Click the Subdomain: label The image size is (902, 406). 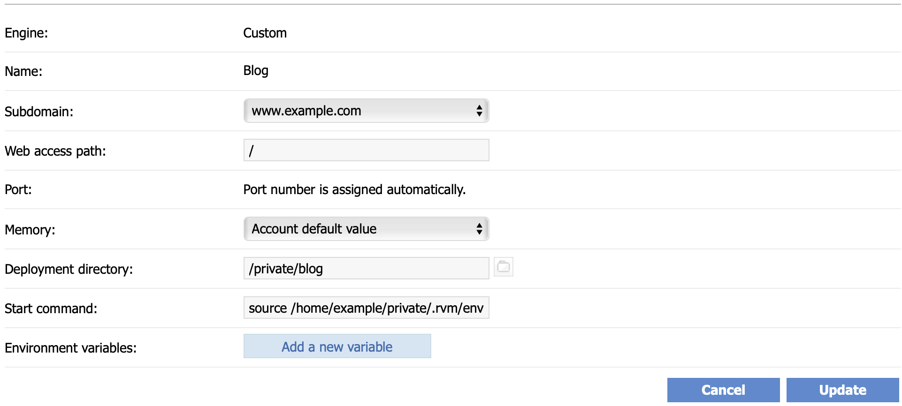39,112
